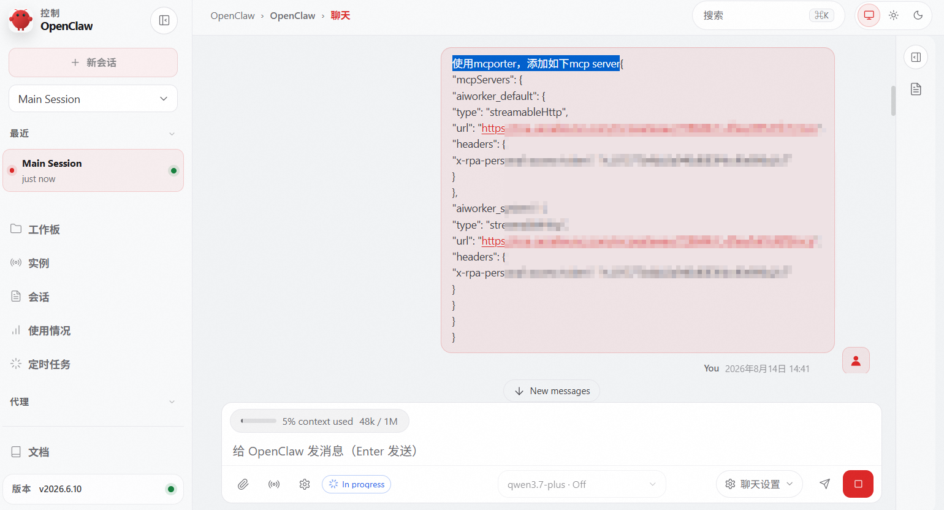This screenshot has height=510, width=944.
Task: Switch to light theme sun icon
Action: (893, 15)
